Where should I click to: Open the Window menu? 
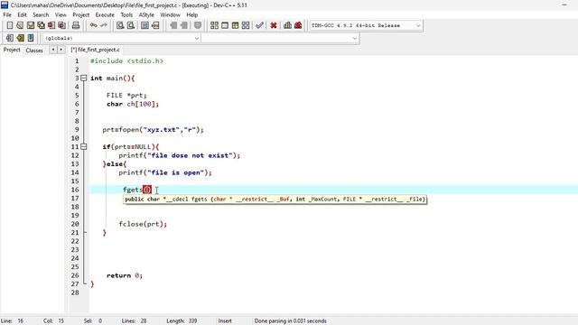pyautogui.click(x=170, y=14)
